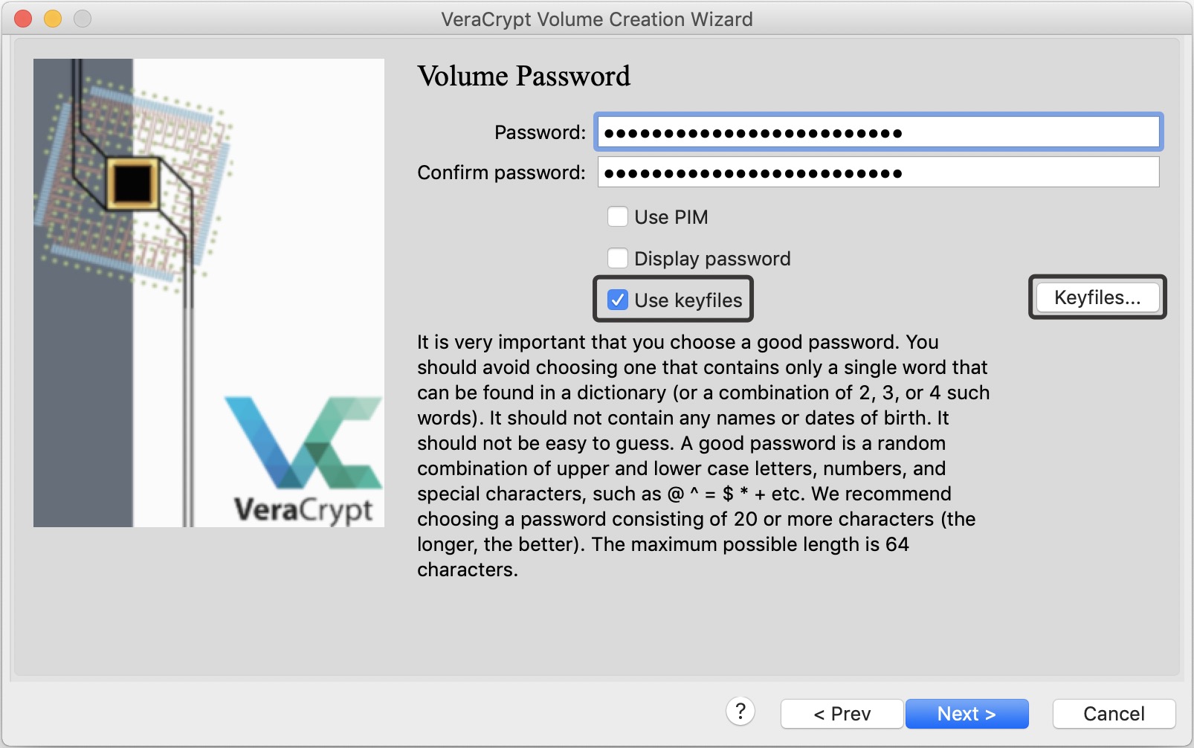Click the Volume Password heading
Viewport: 1194px width, 748px height.
523,77
